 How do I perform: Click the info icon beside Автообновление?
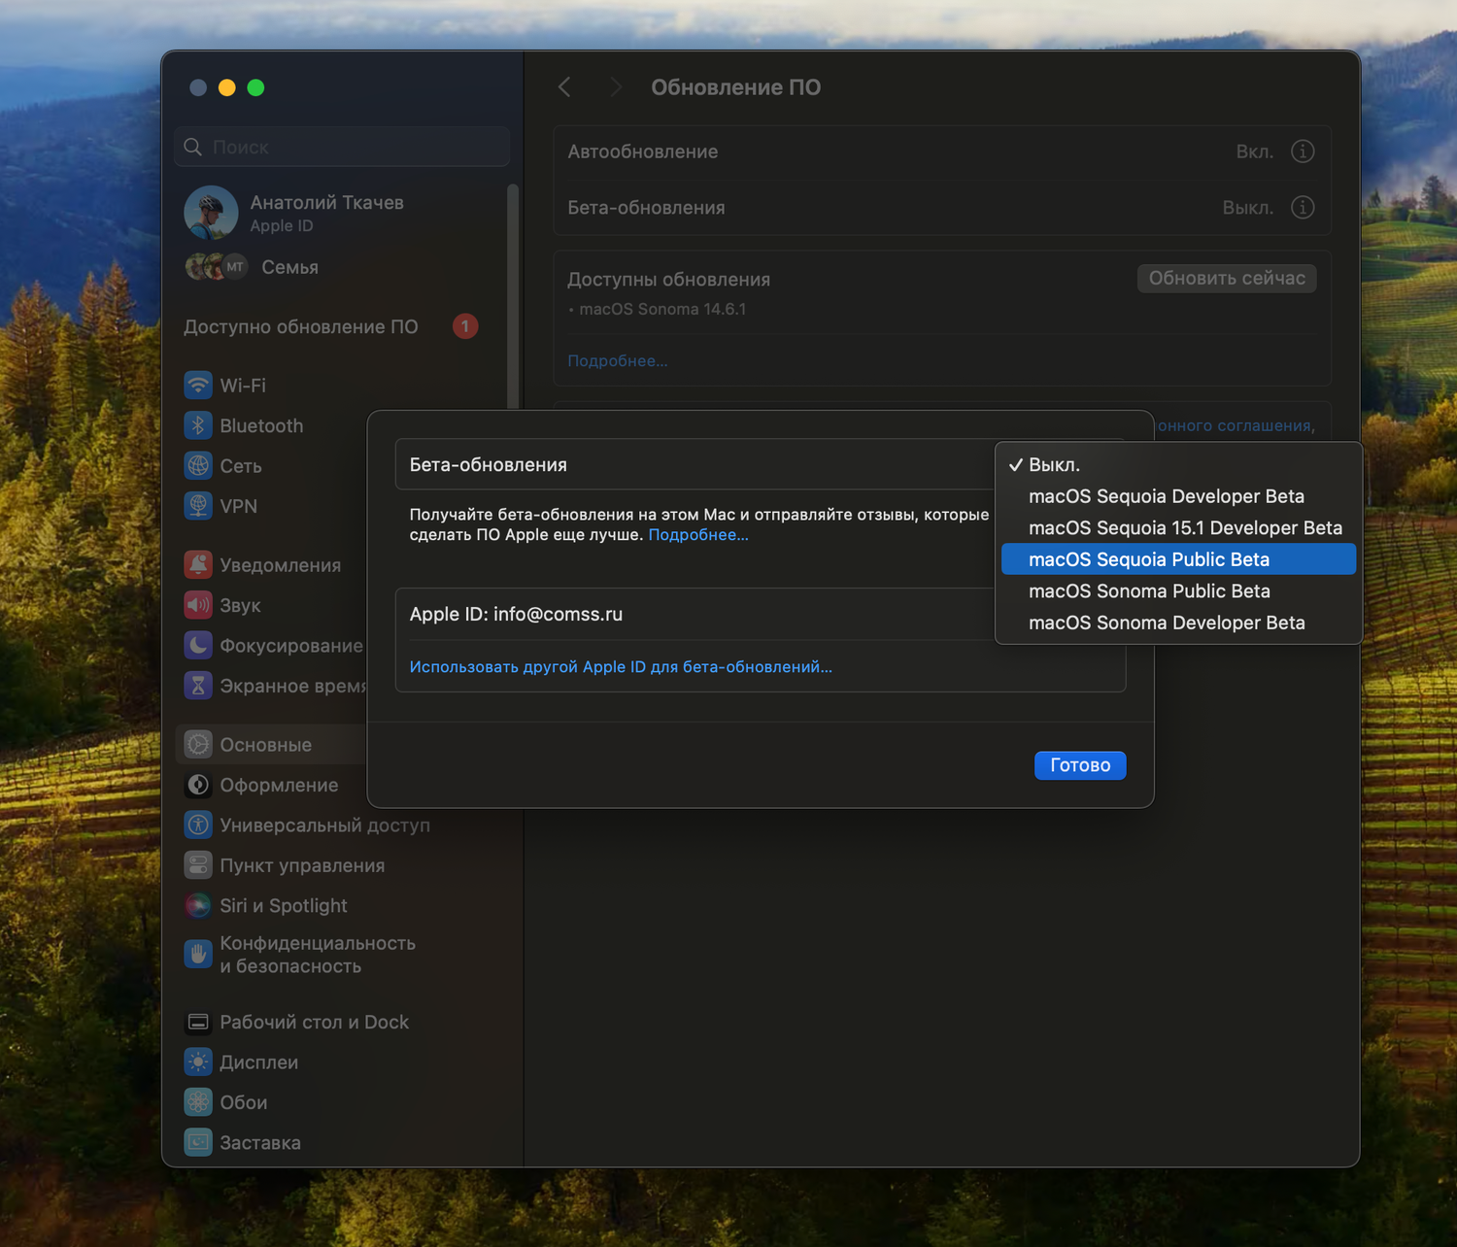tap(1303, 152)
